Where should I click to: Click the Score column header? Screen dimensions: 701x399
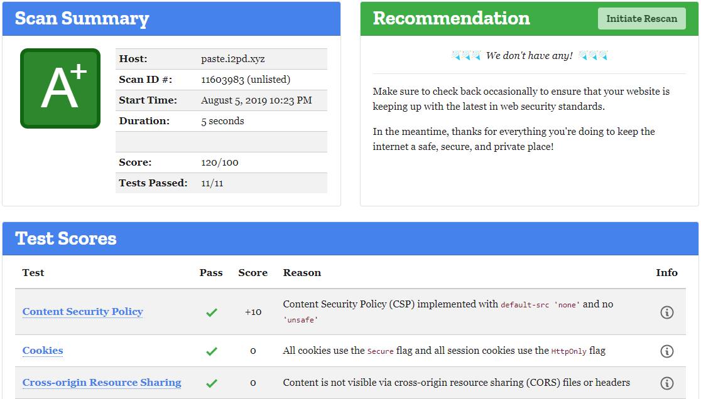point(253,272)
